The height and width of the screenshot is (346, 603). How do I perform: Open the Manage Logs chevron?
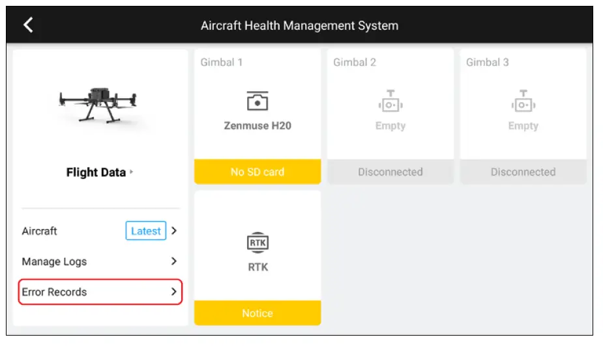(174, 261)
